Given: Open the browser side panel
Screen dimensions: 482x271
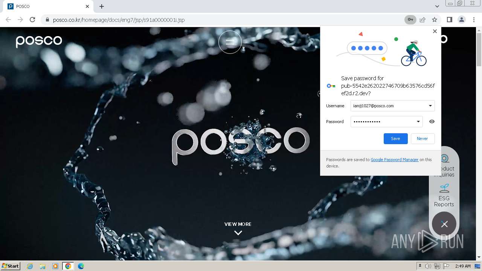Looking at the screenshot, I should click(x=449, y=20).
